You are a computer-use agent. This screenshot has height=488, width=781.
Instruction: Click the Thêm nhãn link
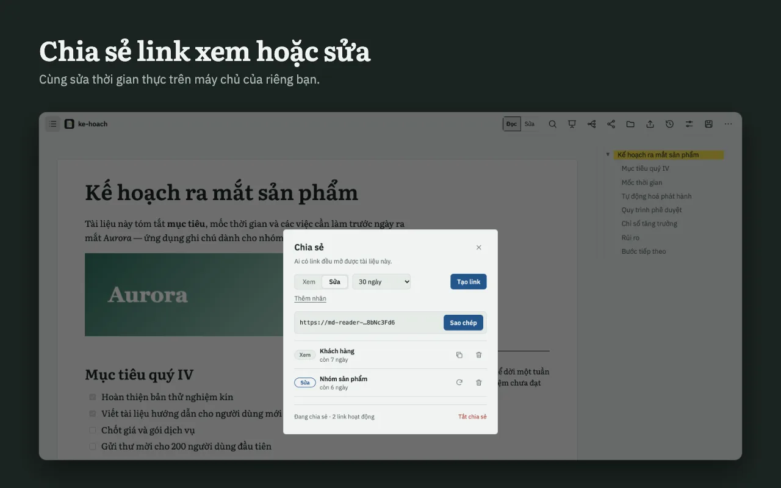point(310,298)
